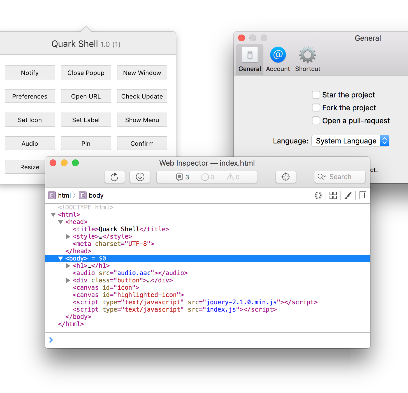Image resolution: width=408 pixels, height=393 pixels.
Task: Click the log messages counter showing 3
Action: pyautogui.click(x=182, y=177)
